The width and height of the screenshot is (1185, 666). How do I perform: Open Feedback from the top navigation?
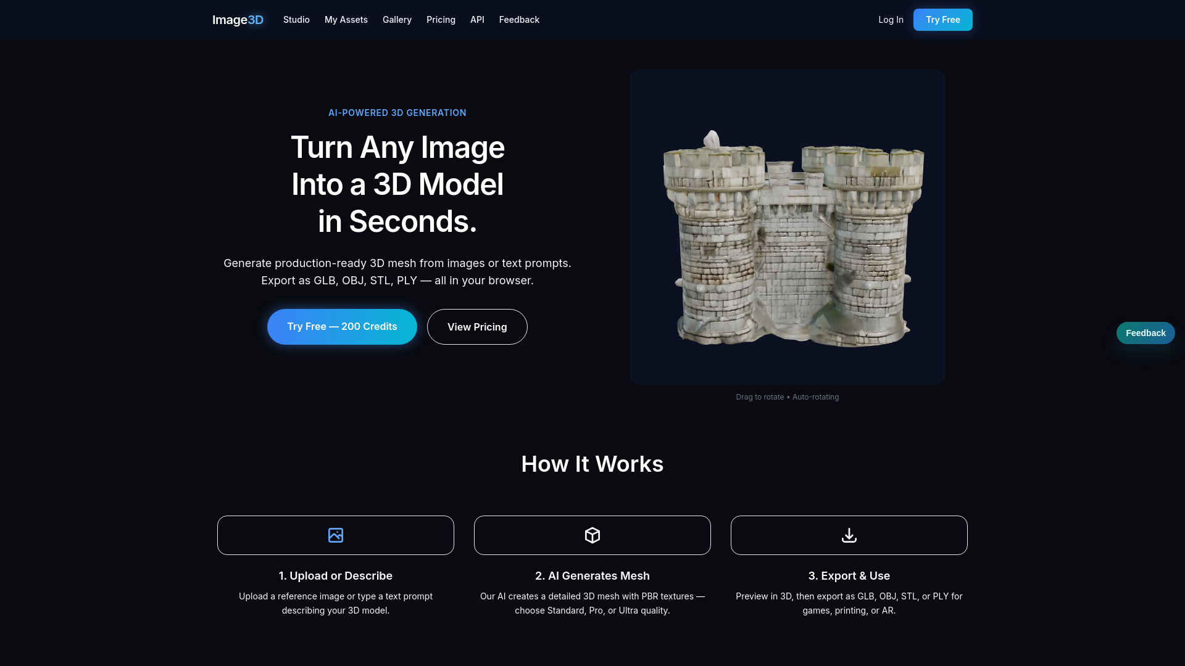[519, 19]
